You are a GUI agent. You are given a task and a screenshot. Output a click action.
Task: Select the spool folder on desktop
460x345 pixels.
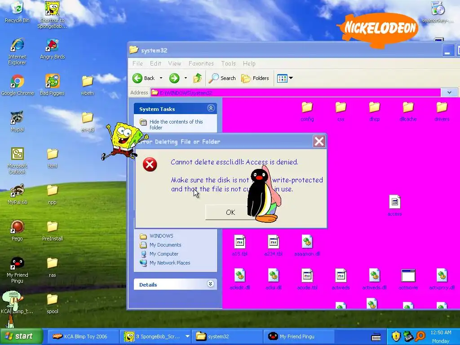click(53, 303)
